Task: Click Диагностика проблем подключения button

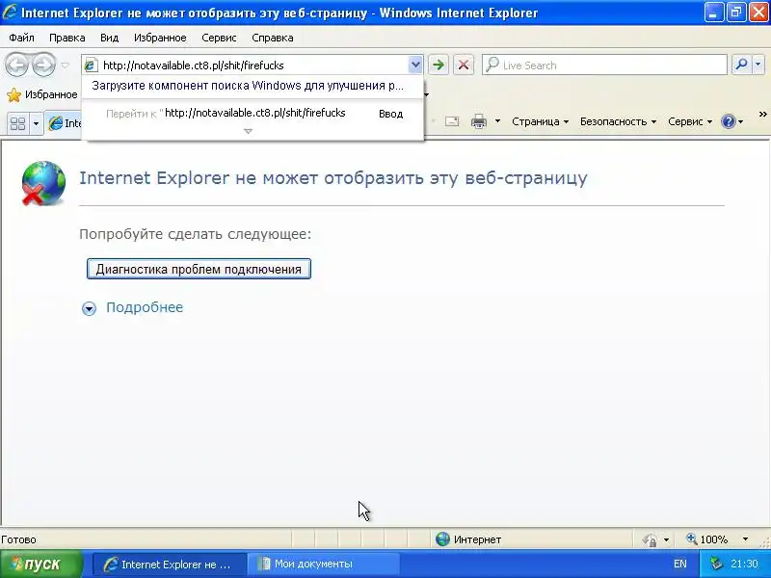Action: (199, 270)
